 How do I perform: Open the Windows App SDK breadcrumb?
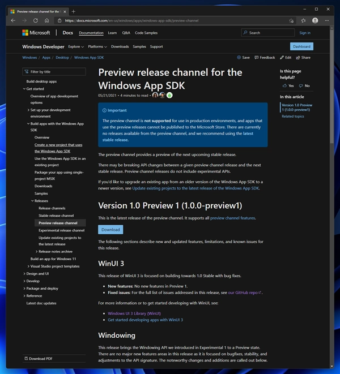(x=89, y=58)
